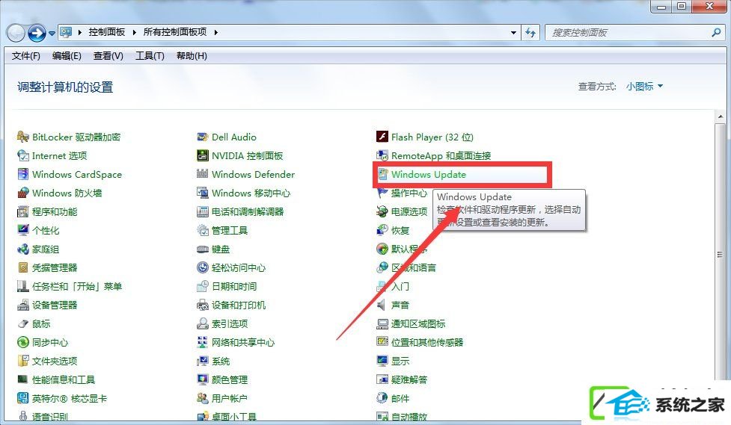Screen dimensions: 731x425
Task: Open Windows CardSpace icon
Action: coord(23,174)
